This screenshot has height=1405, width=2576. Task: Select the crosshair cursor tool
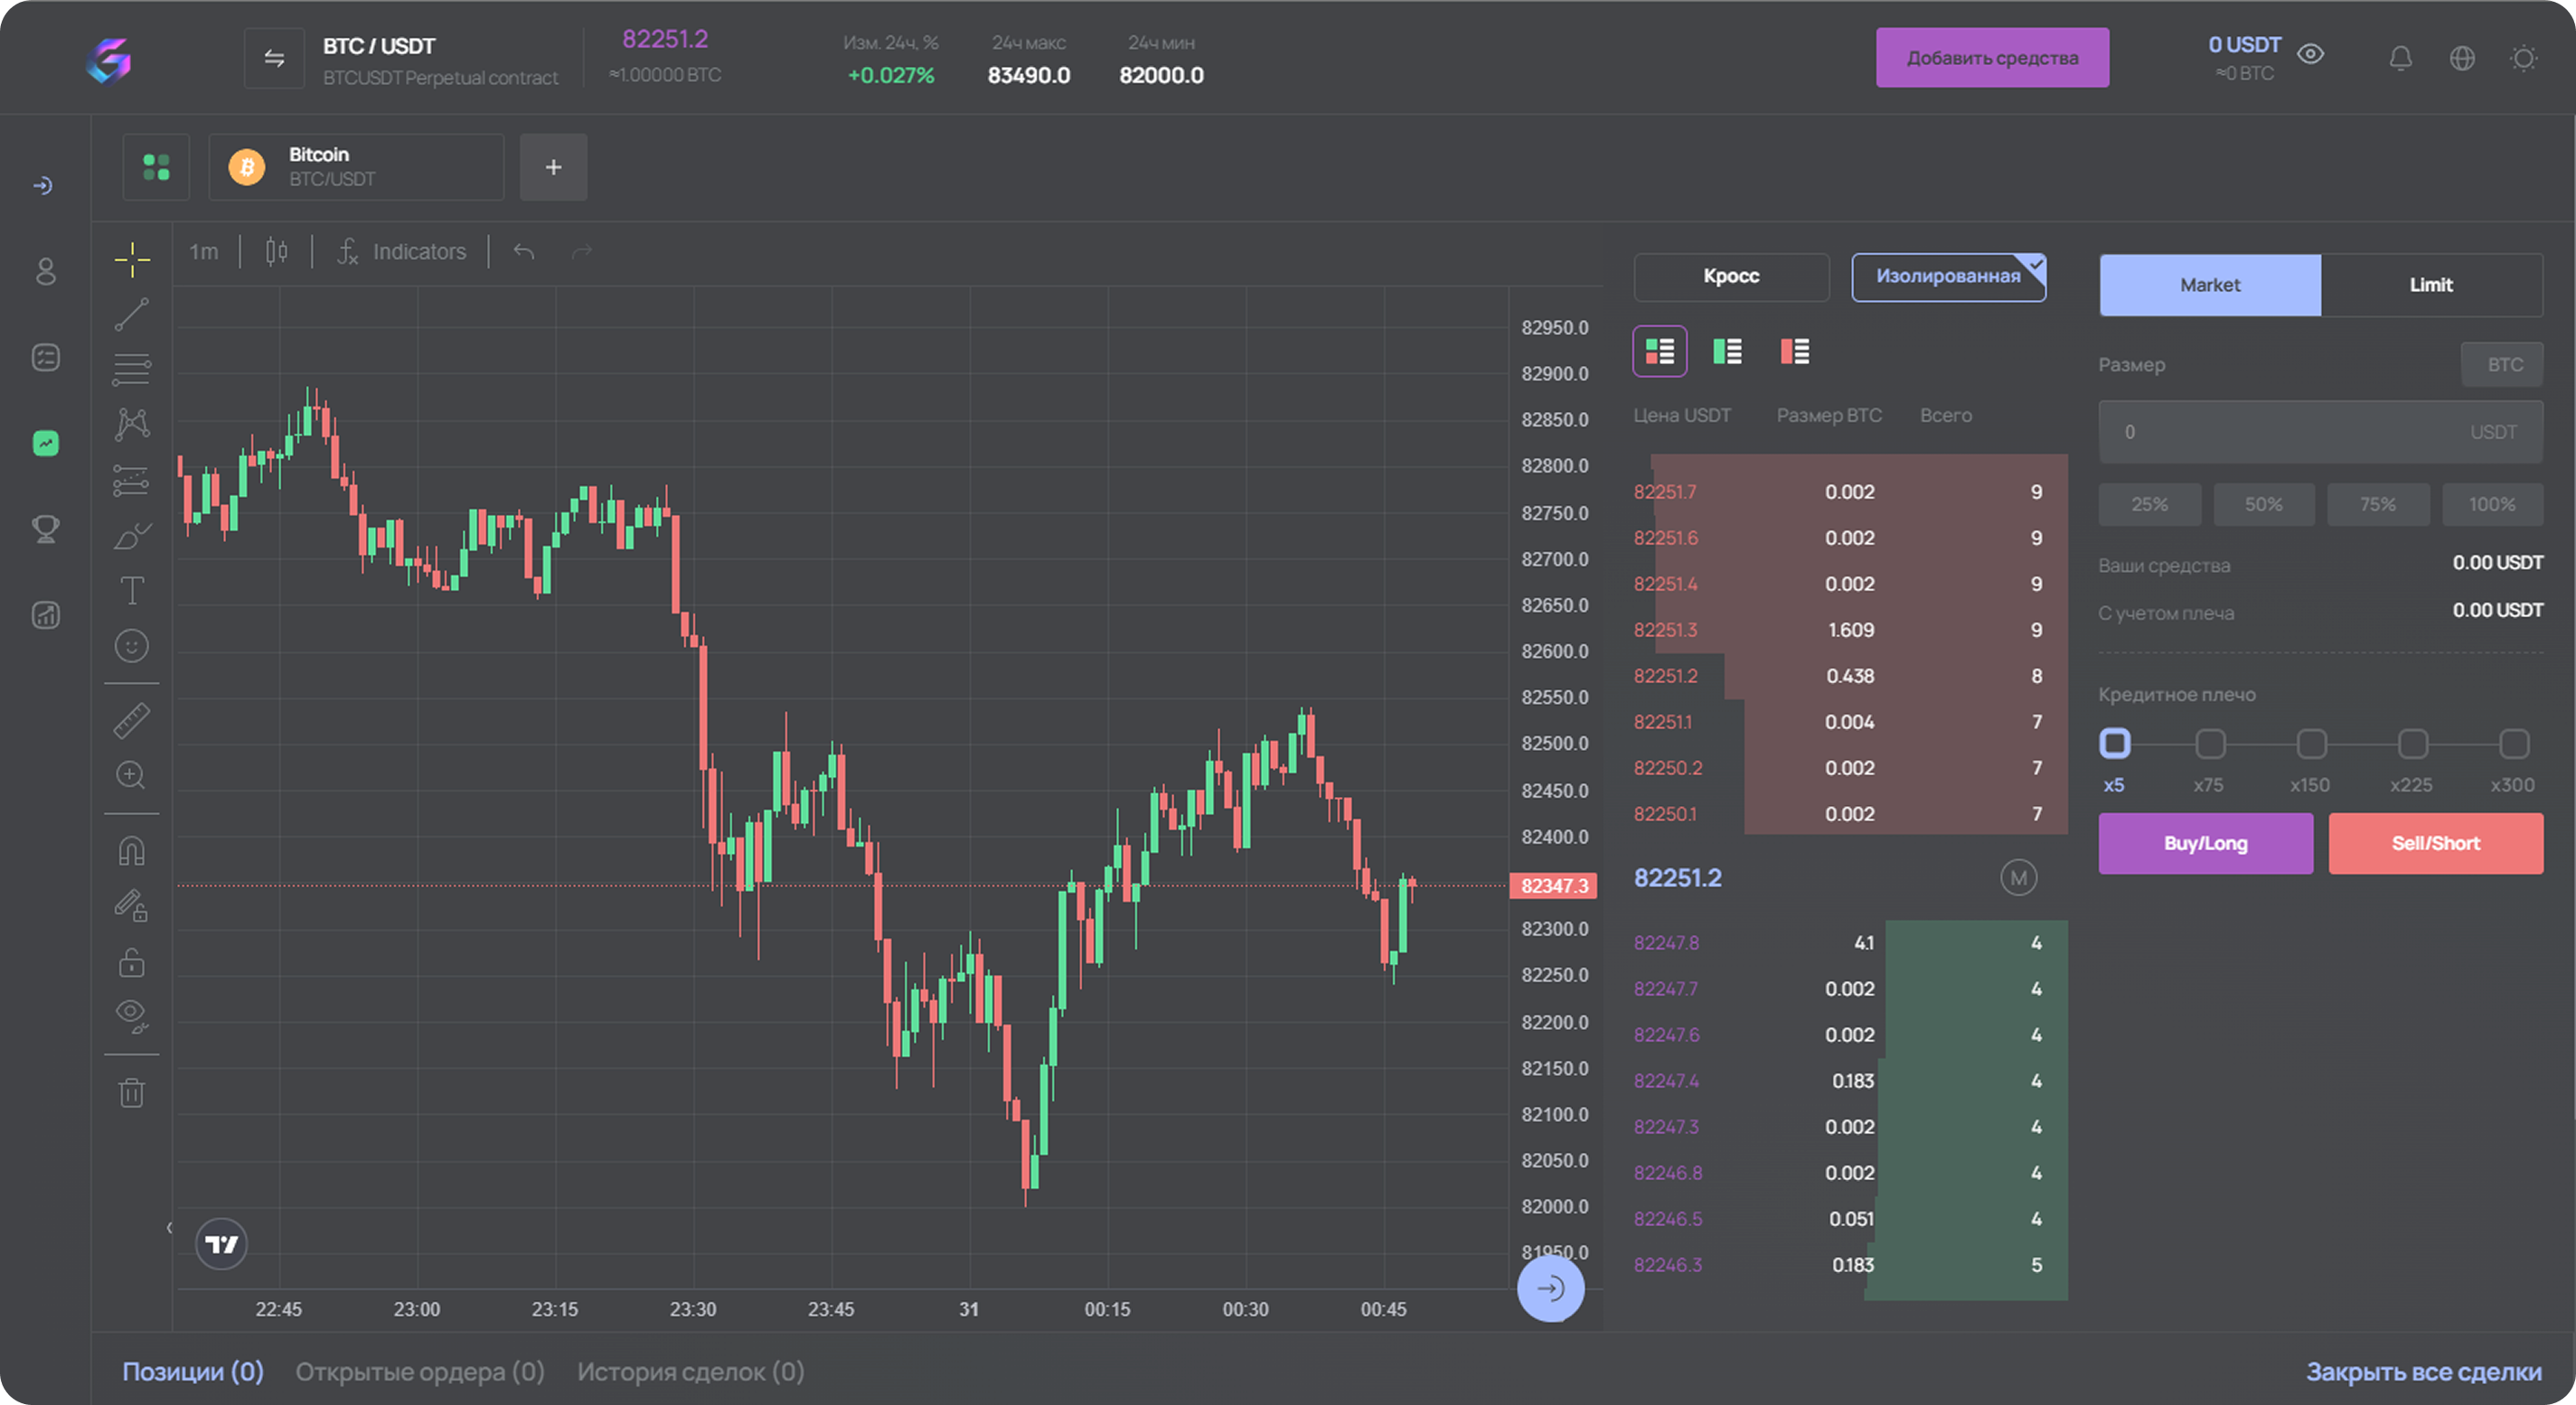click(132, 260)
